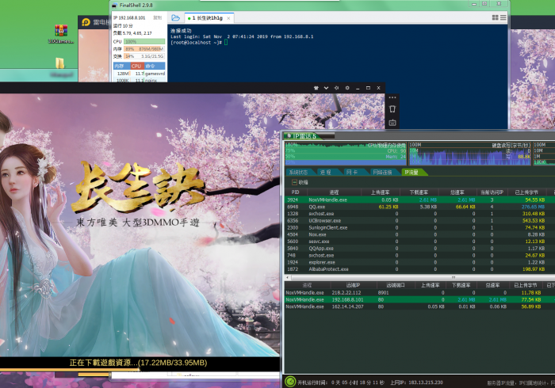The height and width of the screenshot is (388, 555).
Task: Select the sesvc.exe process row
Action: point(419,242)
